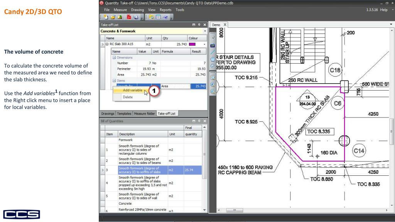Switch to the Drawings tab
Image resolution: width=395 pixels, height=222 pixels.
tap(108, 114)
